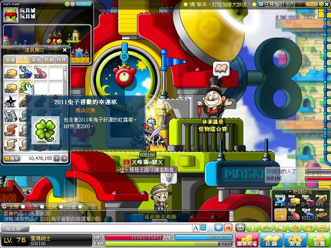Open the 拍賣 auction button

[x=319, y=240]
